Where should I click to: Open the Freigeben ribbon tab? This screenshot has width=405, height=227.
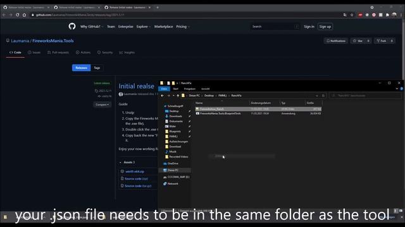190,89
